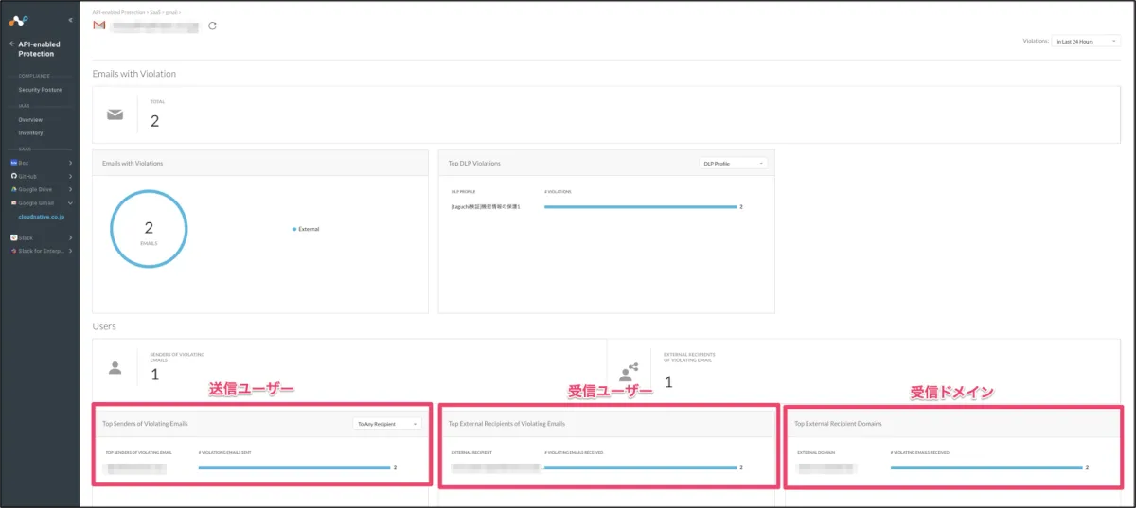This screenshot has width=1136, height=508.
Task: Click the Google Gmail icon in the sidebar
Action: pyautogui.click(x=13, y=202)
